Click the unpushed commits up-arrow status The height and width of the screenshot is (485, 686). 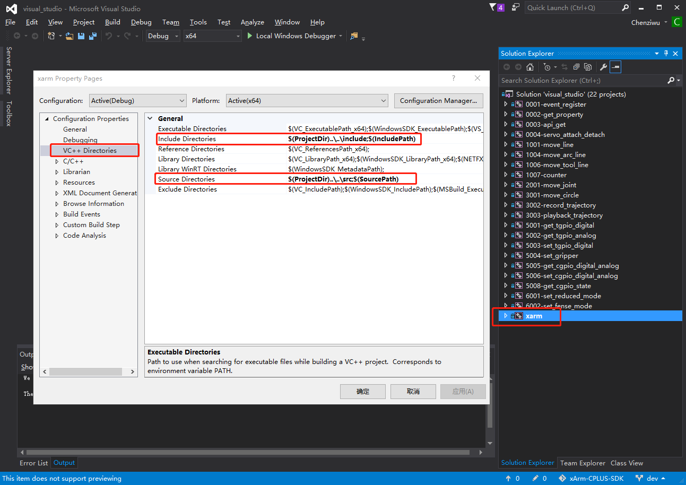click(x=513, y=478)
